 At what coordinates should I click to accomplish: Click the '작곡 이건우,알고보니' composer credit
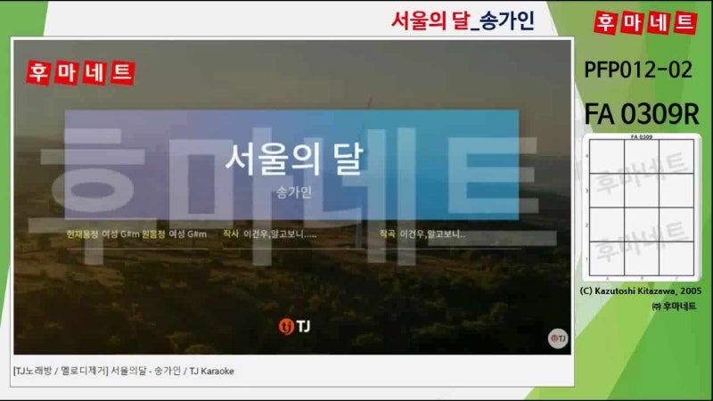coord(422,234)
